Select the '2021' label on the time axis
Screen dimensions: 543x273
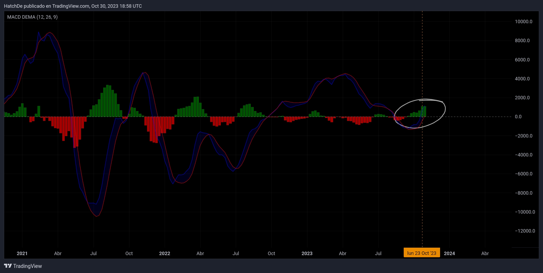[22, 254]
